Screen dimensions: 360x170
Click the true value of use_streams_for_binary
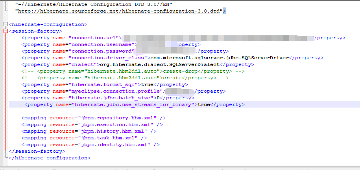click(204, 105)
